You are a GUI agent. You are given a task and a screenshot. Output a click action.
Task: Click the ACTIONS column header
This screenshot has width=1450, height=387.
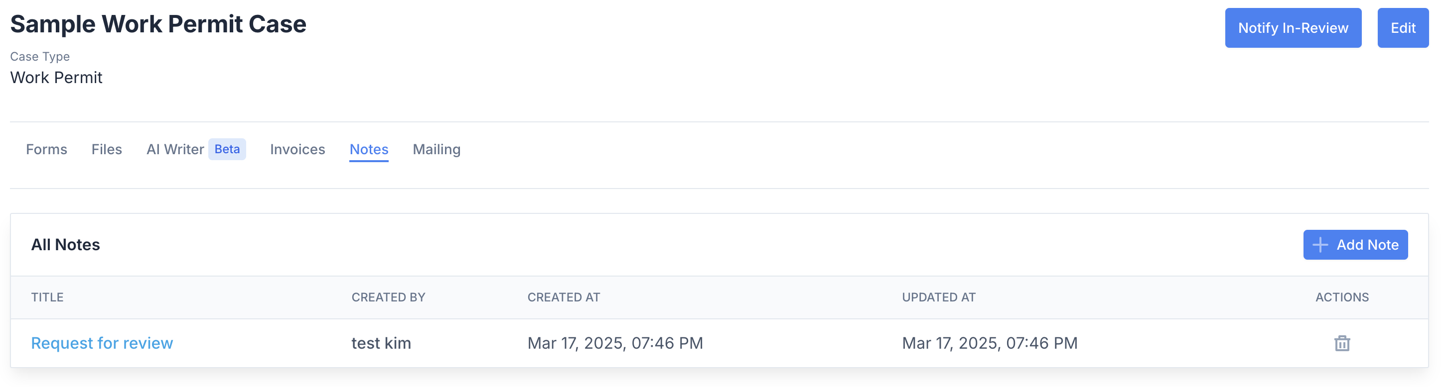(x=1342, y=297)
